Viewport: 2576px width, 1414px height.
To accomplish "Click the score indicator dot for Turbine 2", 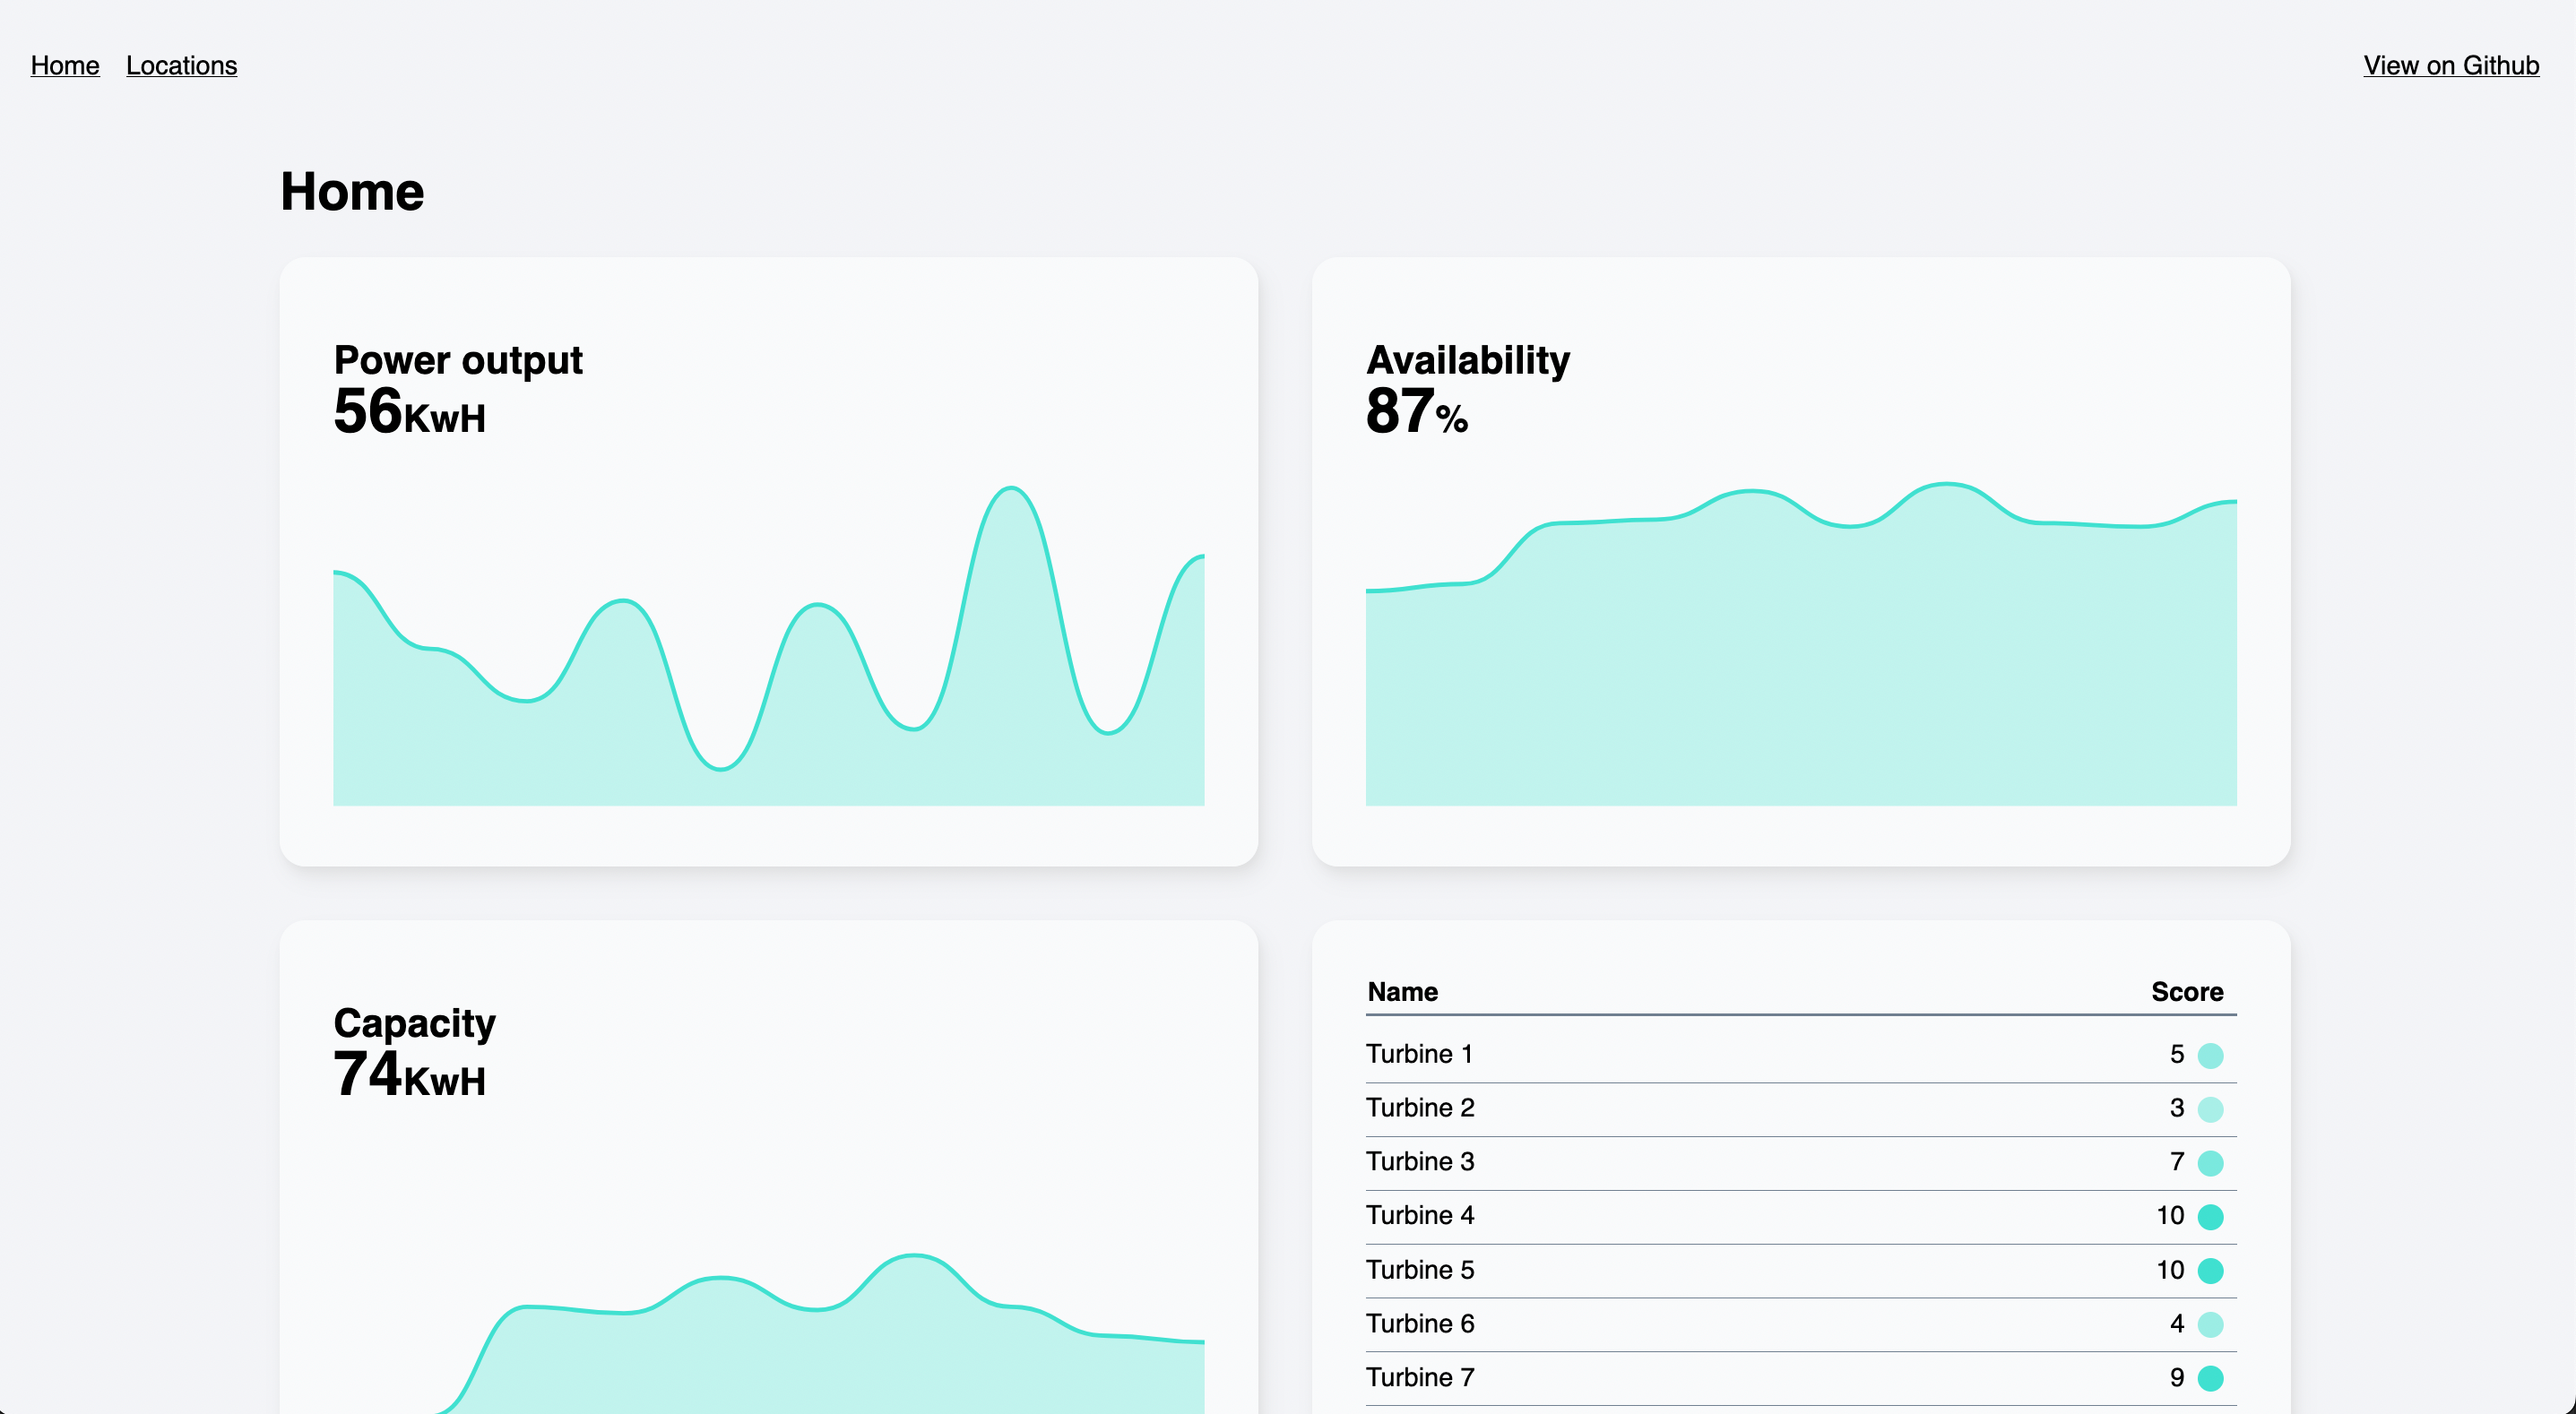I will click(2210, 1108).
